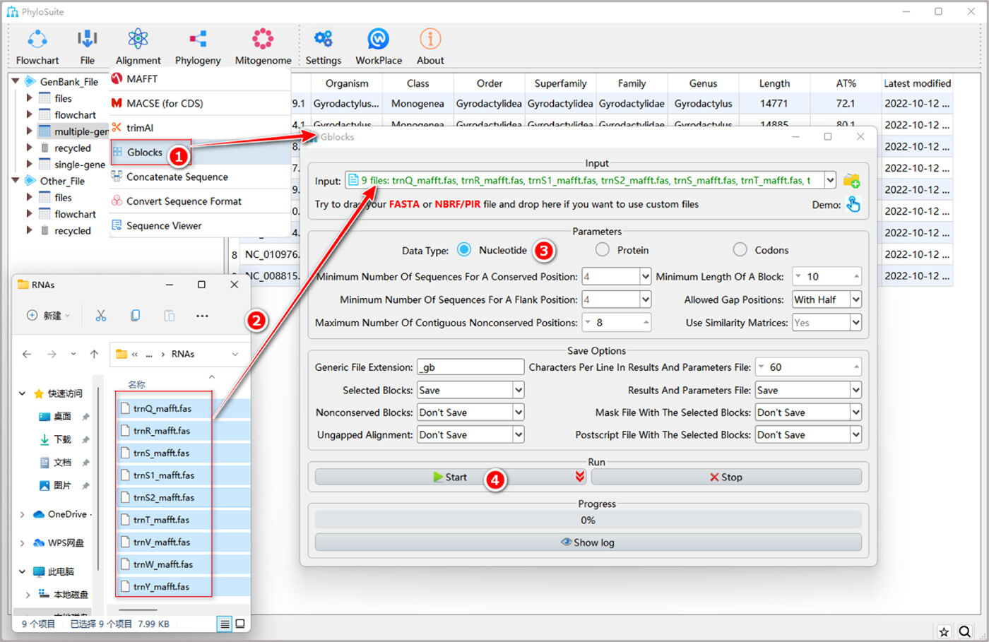The width and height of the screenshot is (989, 642).
Task: Open Minimum Sequences For Conserved Position dropdown
Action: click(645, 277)
